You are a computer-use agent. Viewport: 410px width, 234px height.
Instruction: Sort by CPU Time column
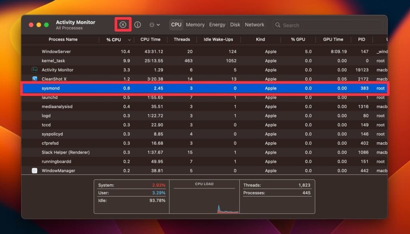pos(151,40)
